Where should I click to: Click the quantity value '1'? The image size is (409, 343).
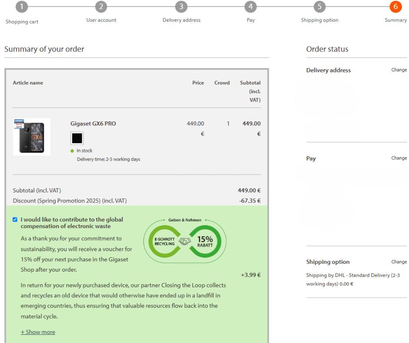tap(228, 124)
